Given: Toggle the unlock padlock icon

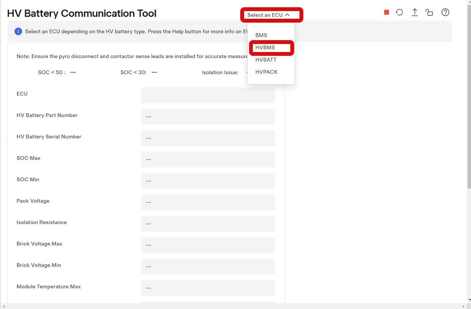Looking at the screenshot, I should (429, 12).
